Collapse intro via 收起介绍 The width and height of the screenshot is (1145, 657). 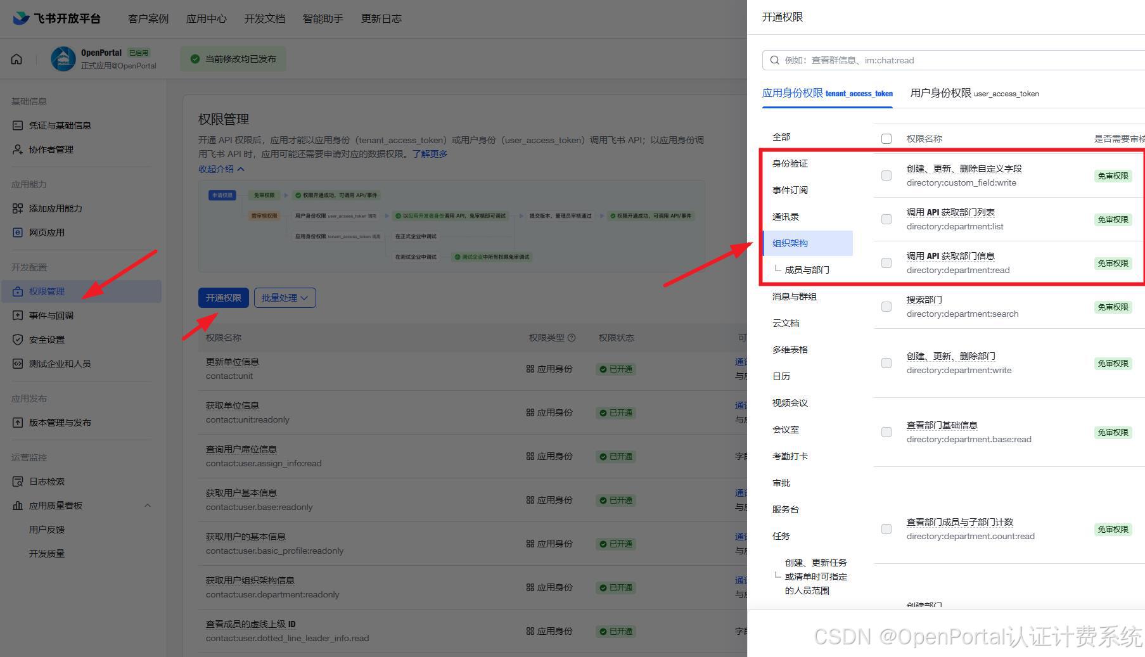click(221, 169)
